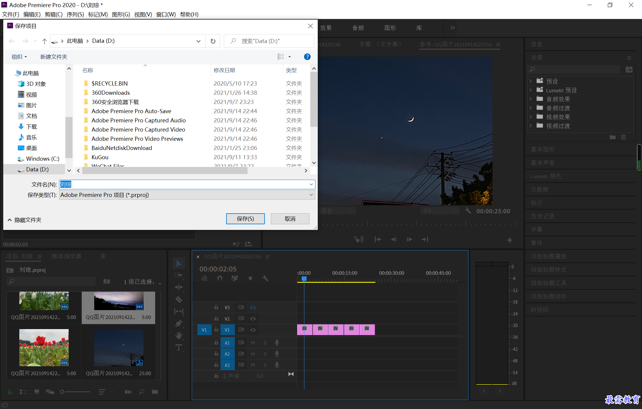Image resolution: width=642 pixels, height=409 pixels.
Task: Open the save dialog help button
Action: click(307, 57)
